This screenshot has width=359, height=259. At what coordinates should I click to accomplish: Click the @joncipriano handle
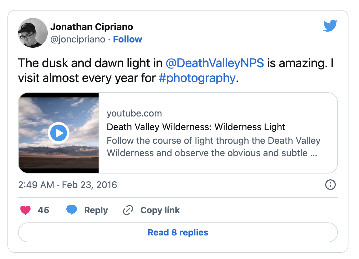[78, 39]
